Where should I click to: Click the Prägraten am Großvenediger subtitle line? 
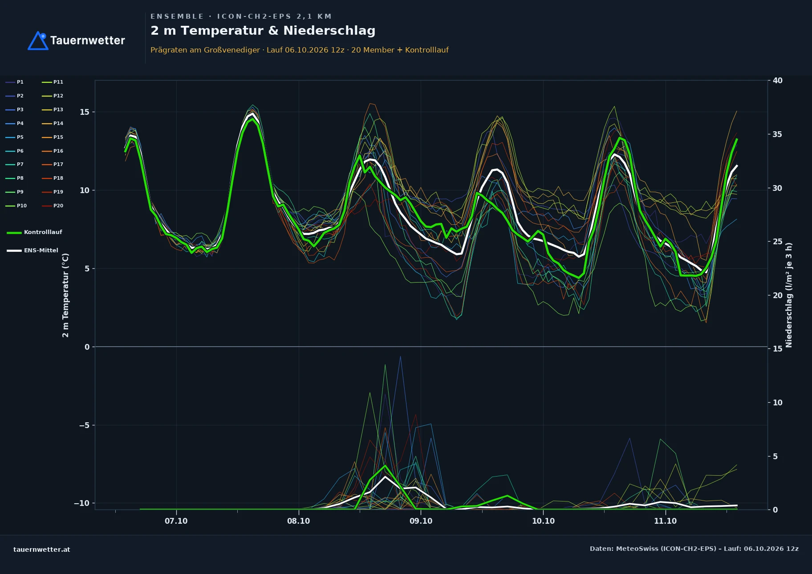300,50
